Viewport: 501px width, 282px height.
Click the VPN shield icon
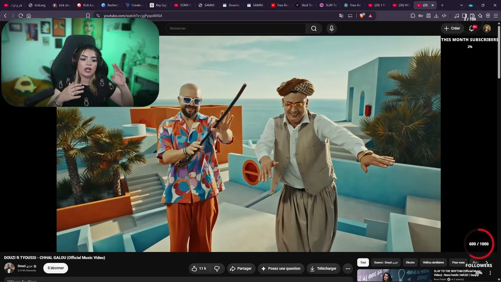488,16
